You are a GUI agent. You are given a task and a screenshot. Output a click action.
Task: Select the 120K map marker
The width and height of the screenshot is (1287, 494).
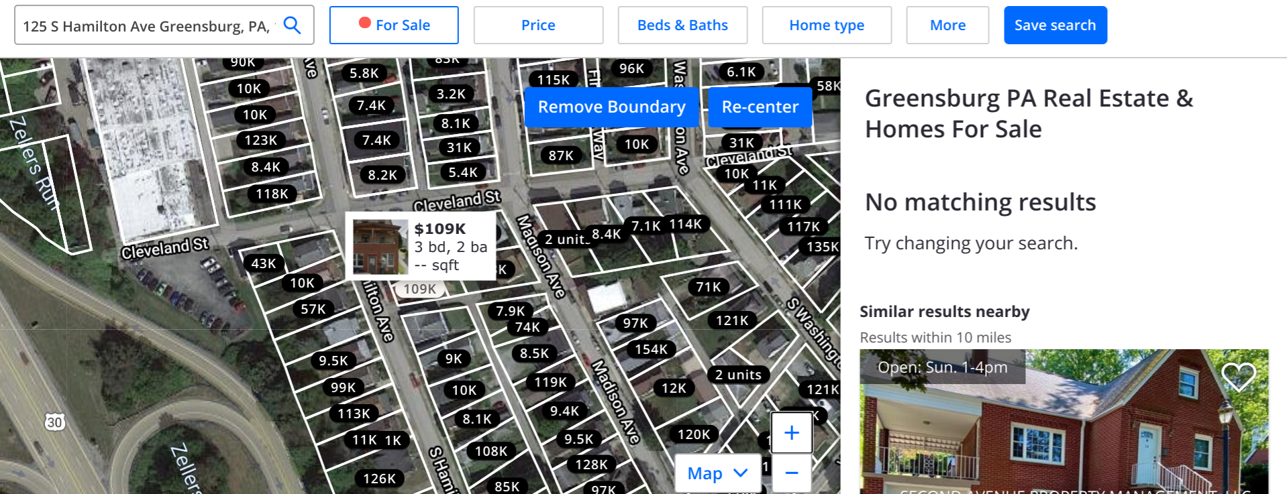click(x=694, y=434)
